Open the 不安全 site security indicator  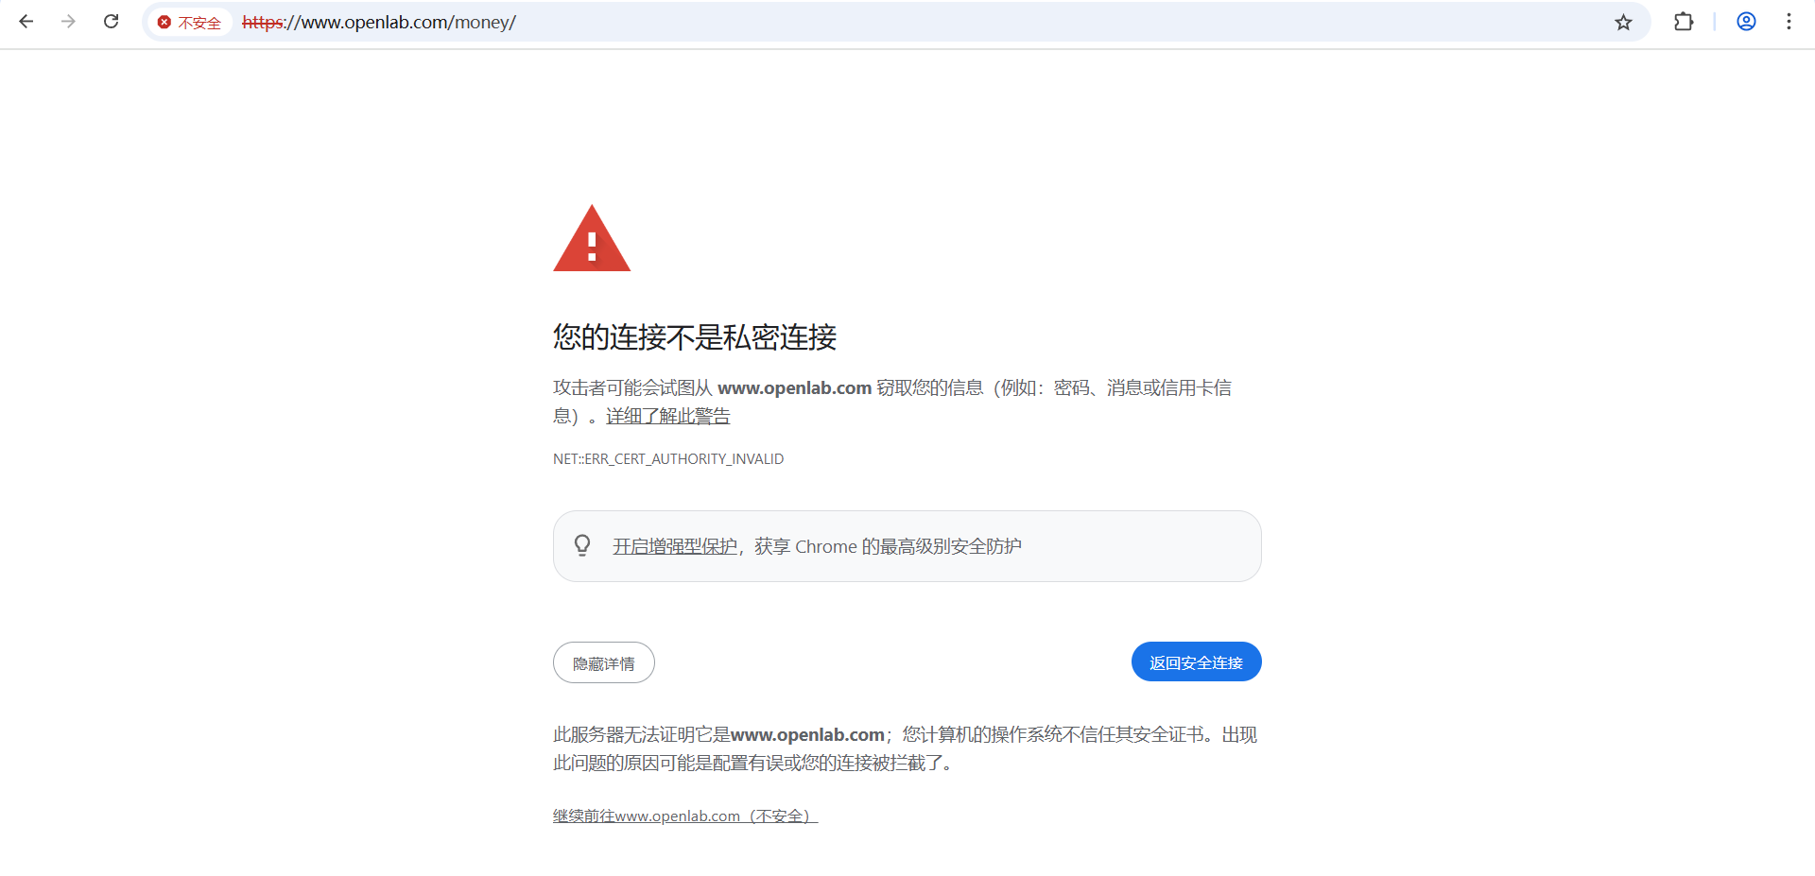pyautogui.click(x=189, y=23)
